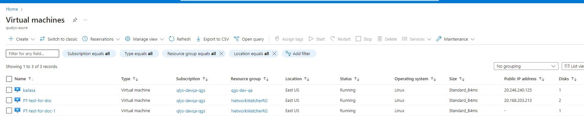Click the Showing 1 to 3 records text
Viewport: 584px width, 116px height.
[32, 67]
